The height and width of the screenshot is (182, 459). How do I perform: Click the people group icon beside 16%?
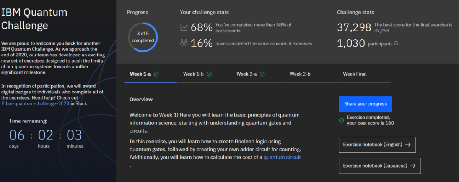pos(184,43)
